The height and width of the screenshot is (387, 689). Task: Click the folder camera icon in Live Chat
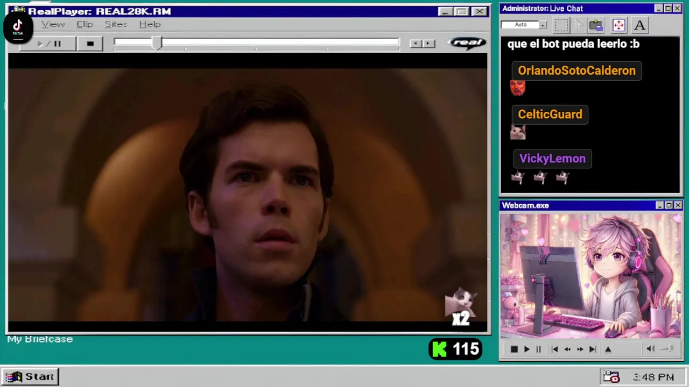pyautogui.click(x=596, y=25)
